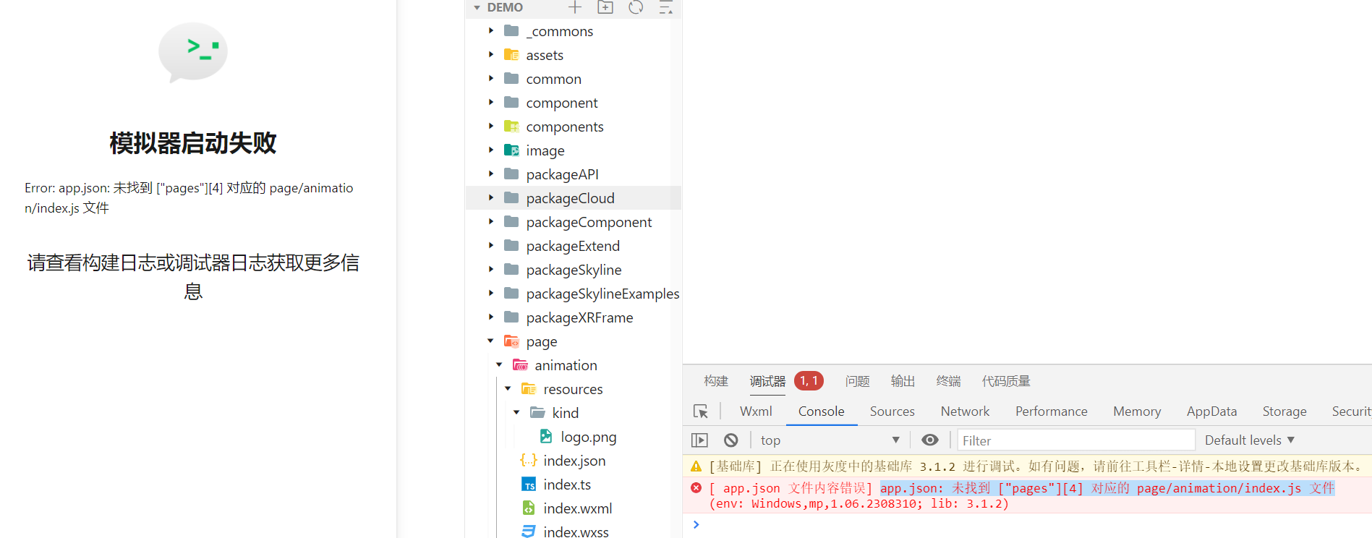Image resolution: width=1372 pixels, height=538 pixels.
Task: Open the Performance panel
Action: click(x=1052, y=411)
